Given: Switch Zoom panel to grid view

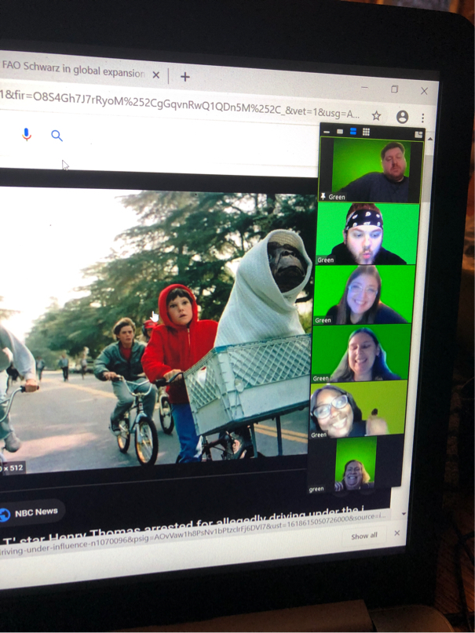Looking at the screenshot, I should [366, 132].
